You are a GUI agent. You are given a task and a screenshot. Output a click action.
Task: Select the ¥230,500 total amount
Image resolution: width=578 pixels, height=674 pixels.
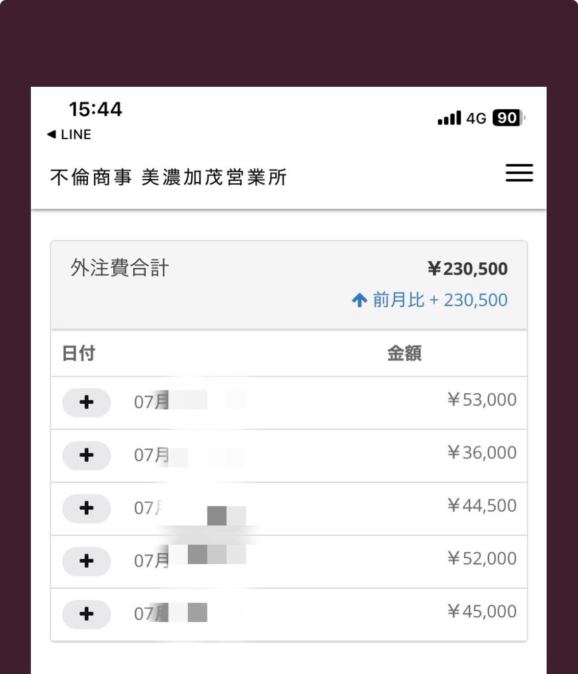coord(468,269)
